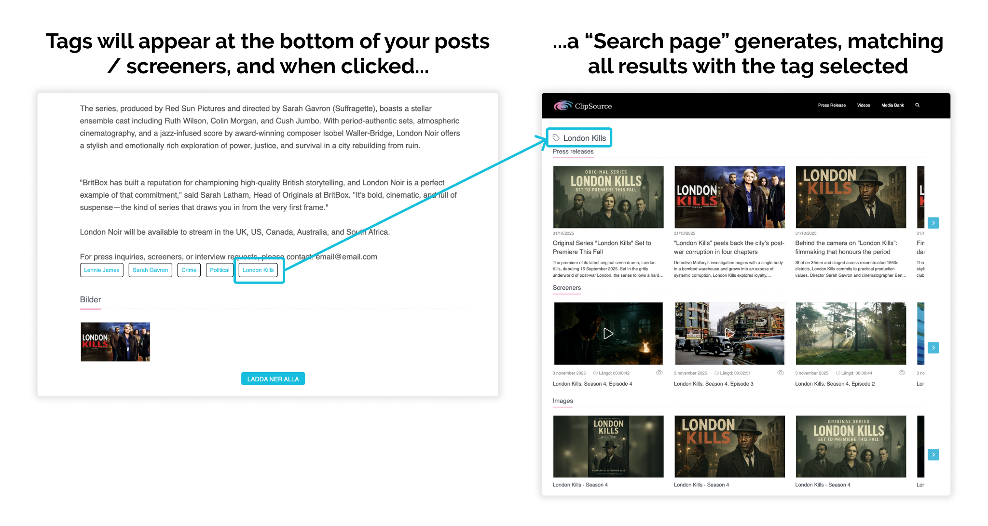Play the Season 4, Episode 2 screener

[850, 333]
